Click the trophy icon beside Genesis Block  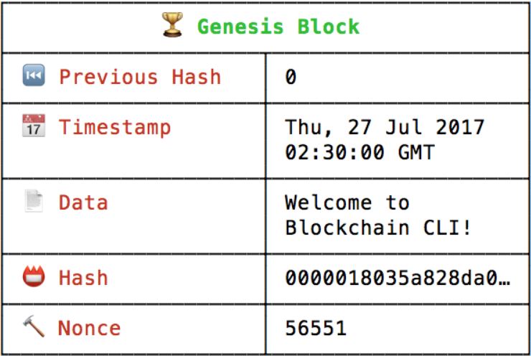pos(172,24)
